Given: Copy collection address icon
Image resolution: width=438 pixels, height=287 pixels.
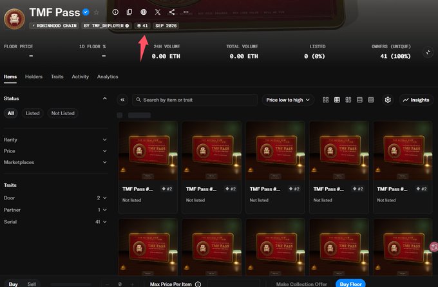Looking at the screenshot, I should tap(129, 12).
